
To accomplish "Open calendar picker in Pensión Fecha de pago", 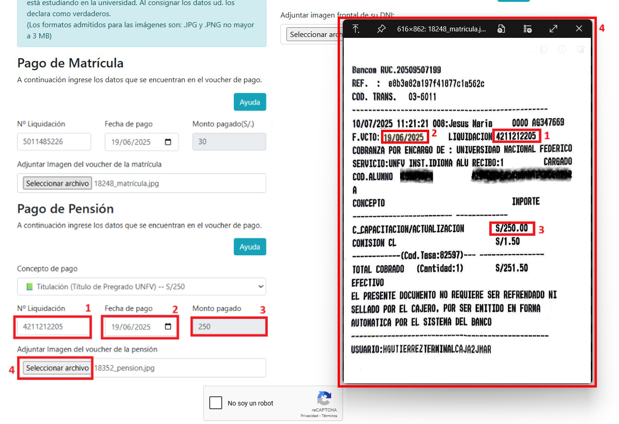I will tap(168, 327).
